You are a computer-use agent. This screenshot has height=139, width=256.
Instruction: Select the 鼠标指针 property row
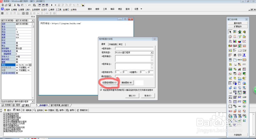pyautogui.click(x=16, y=48)
